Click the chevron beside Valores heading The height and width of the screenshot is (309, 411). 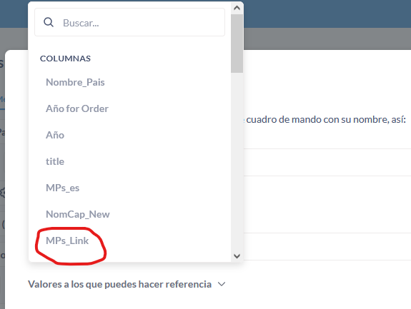[x=222, y=284]
